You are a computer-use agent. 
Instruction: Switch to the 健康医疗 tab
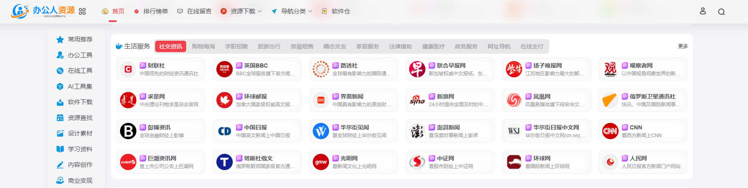tap(434, 46)
